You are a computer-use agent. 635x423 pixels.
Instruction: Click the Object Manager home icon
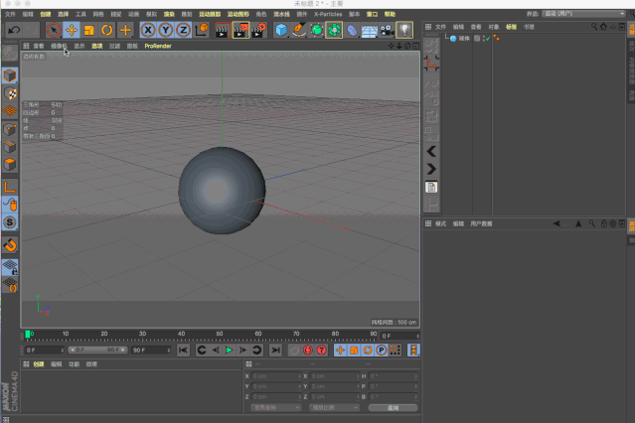[x=603, y=27]
